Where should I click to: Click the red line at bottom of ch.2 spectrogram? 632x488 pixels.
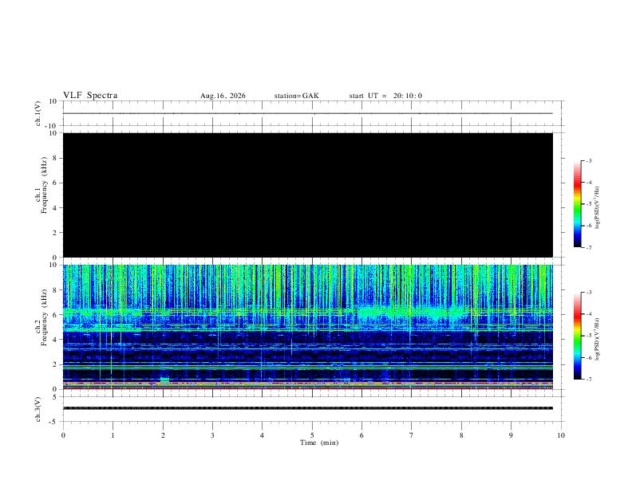(x=308, y=388)
